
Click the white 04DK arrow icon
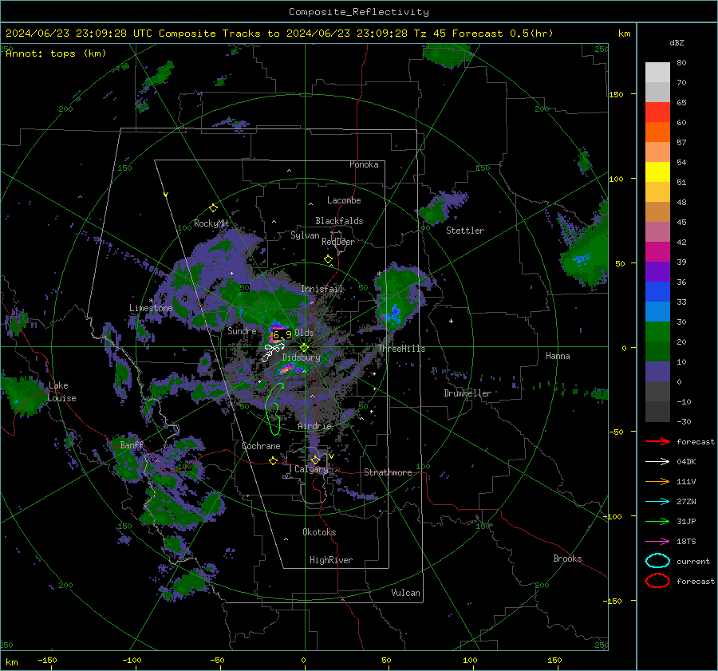[657, 462]
